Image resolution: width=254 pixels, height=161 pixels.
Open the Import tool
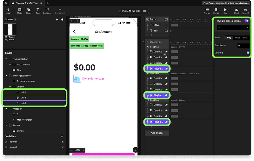point(9,11)
